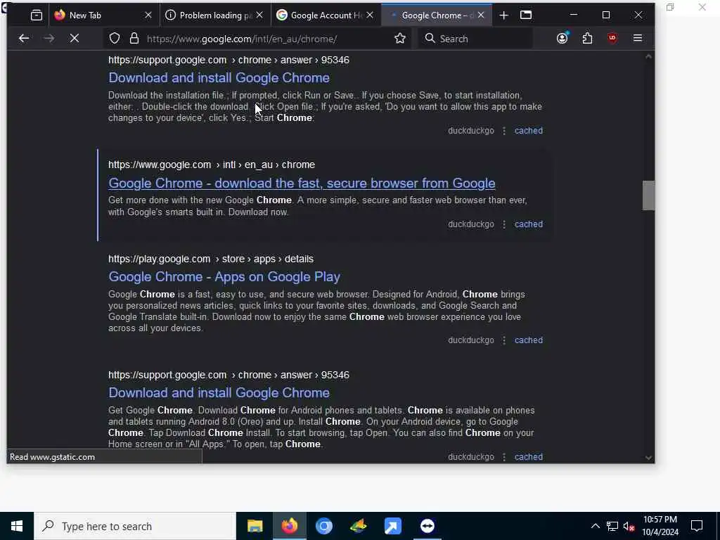720x540 pixels.
Task: Open the Firefox application hamburger menu
Action: 637,38
